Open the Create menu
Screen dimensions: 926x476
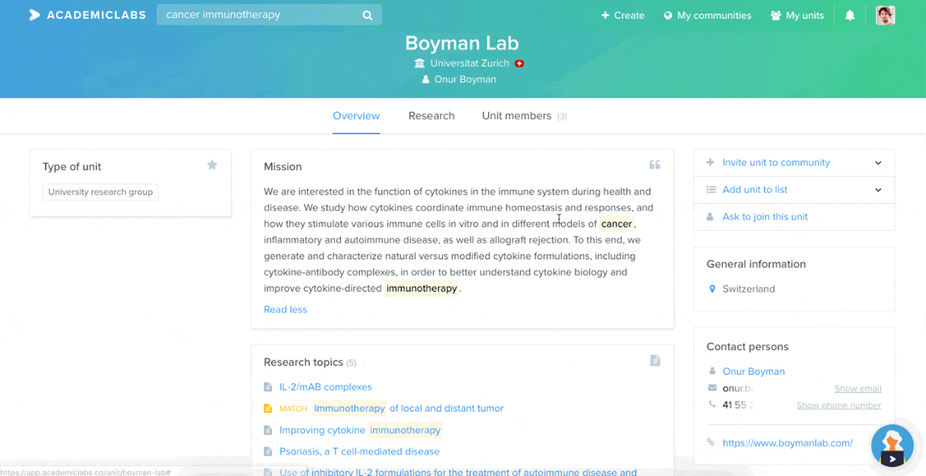pos(623,15)
